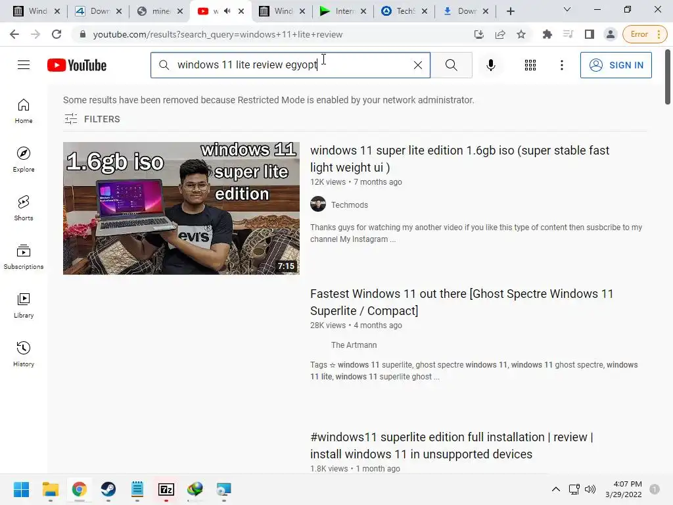Reload the page
Viewport: 673px width, 505px height.
click(x=57, y=34)
